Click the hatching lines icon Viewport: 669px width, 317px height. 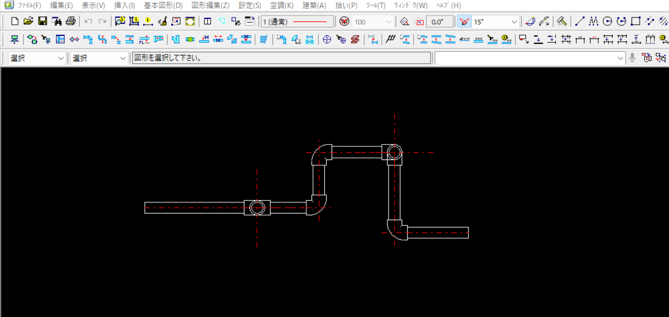tap(390, 39)
